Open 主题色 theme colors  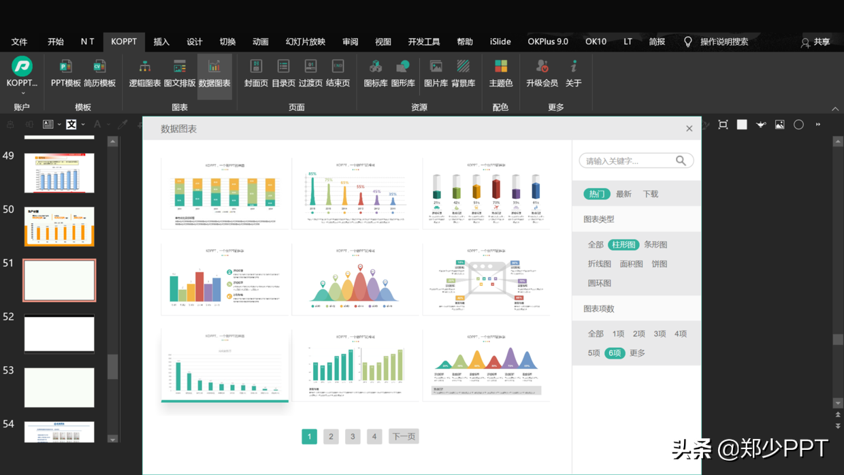click(500, 73)
